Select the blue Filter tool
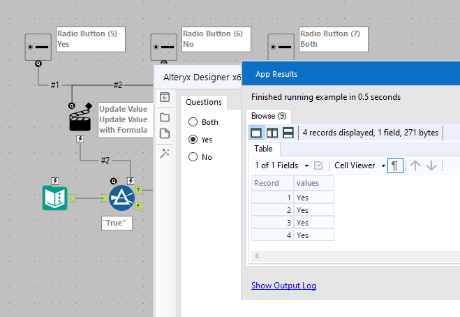Screen dimensions: 460x317 pos(121,198)
